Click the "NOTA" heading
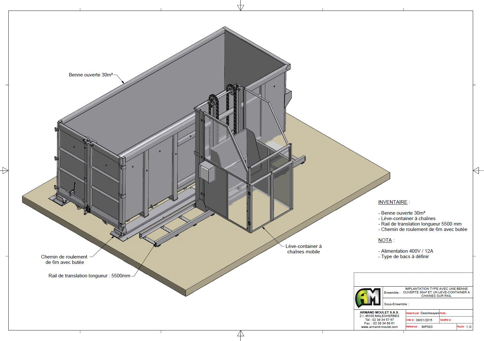Screen dimensions: 484x341 point(385,240)
